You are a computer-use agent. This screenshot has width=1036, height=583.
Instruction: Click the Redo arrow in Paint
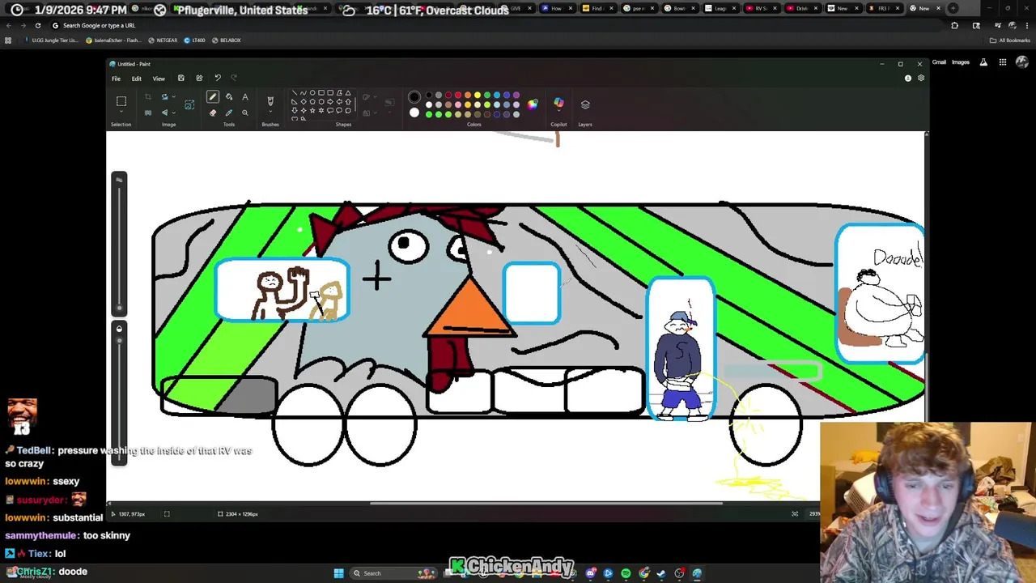(x=234, y=79)
